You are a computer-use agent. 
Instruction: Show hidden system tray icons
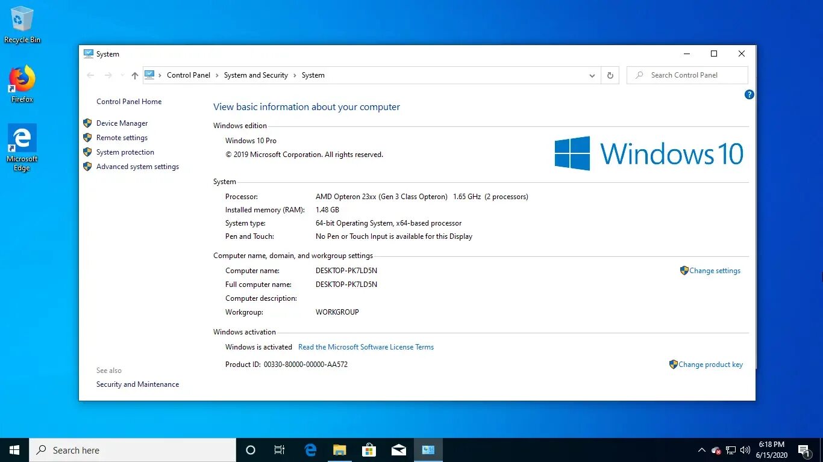[x=701, y=450]
